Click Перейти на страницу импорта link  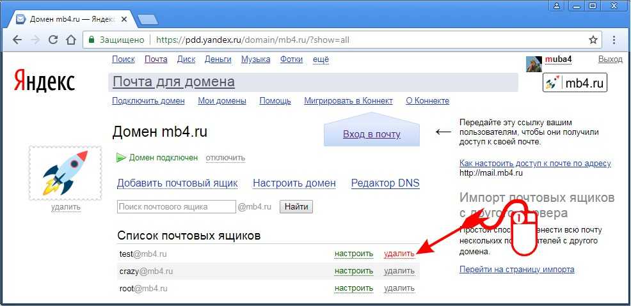coord(516,270)
